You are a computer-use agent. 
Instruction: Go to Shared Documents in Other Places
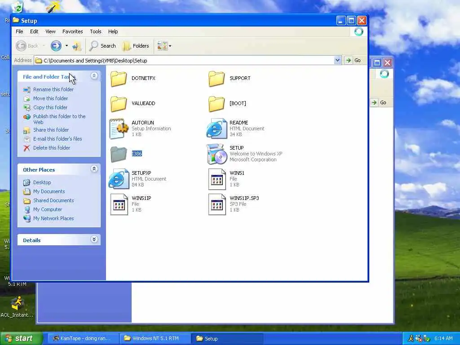(53, 201)
